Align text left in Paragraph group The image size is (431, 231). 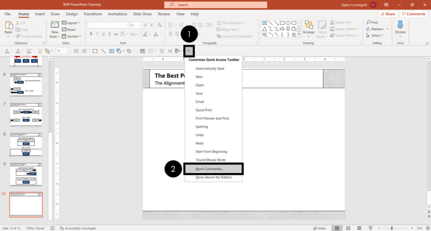tap(171, 34)
